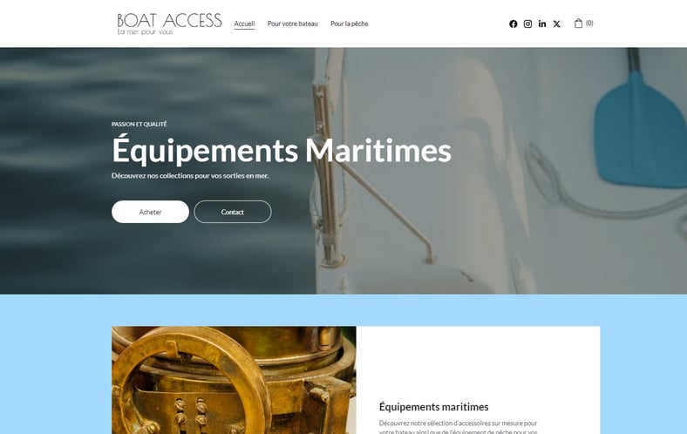Click the La mer pour vous tagline
This screenshot has width=687, height=434.
(145, 32)
